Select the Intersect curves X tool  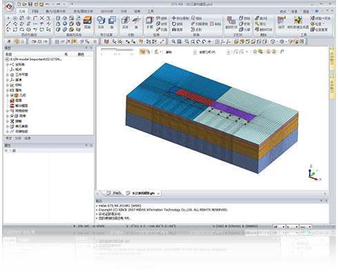click(42, 18)
